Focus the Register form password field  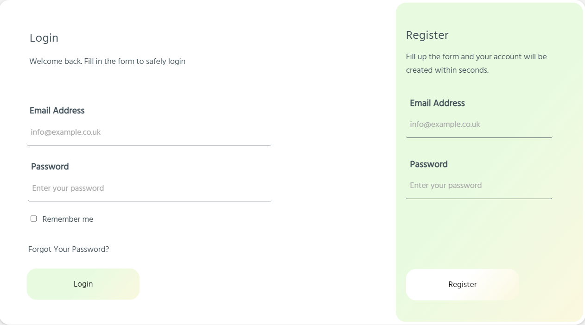(x=479, y=186)
